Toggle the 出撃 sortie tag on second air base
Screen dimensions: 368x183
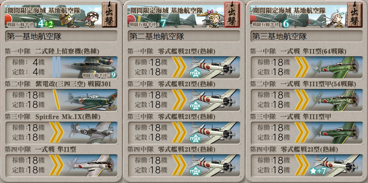point(232,15)
